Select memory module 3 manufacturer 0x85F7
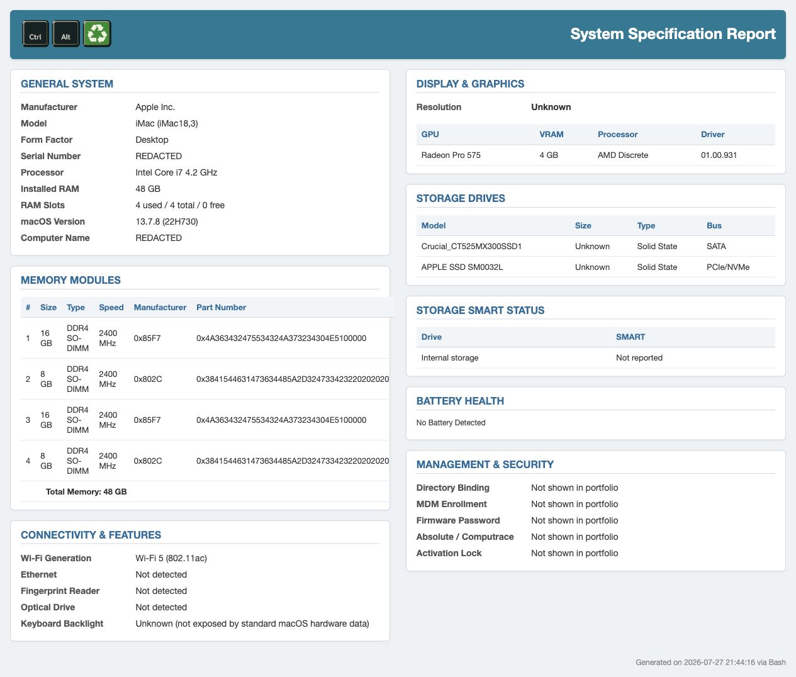The width and height of the screenshot is (796, 677). pyautogui.click(x=147, y=420)
